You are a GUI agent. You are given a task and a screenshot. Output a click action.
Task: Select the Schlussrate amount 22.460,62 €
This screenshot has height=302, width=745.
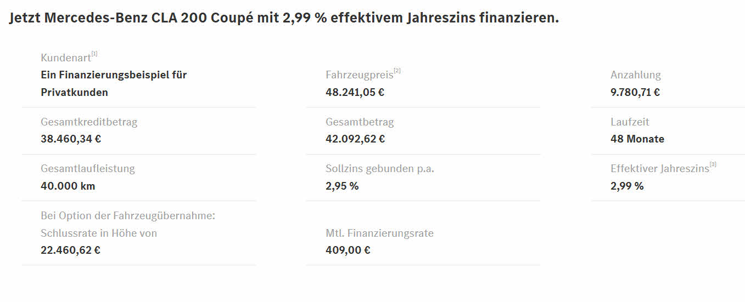(70, 250)
